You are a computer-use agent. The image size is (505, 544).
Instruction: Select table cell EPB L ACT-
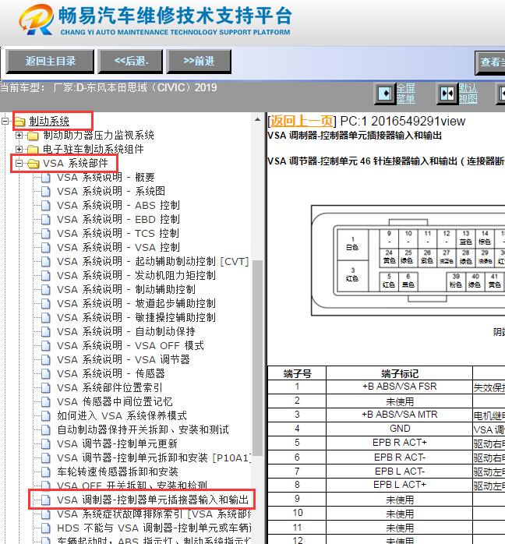click(x=399, y=472)
